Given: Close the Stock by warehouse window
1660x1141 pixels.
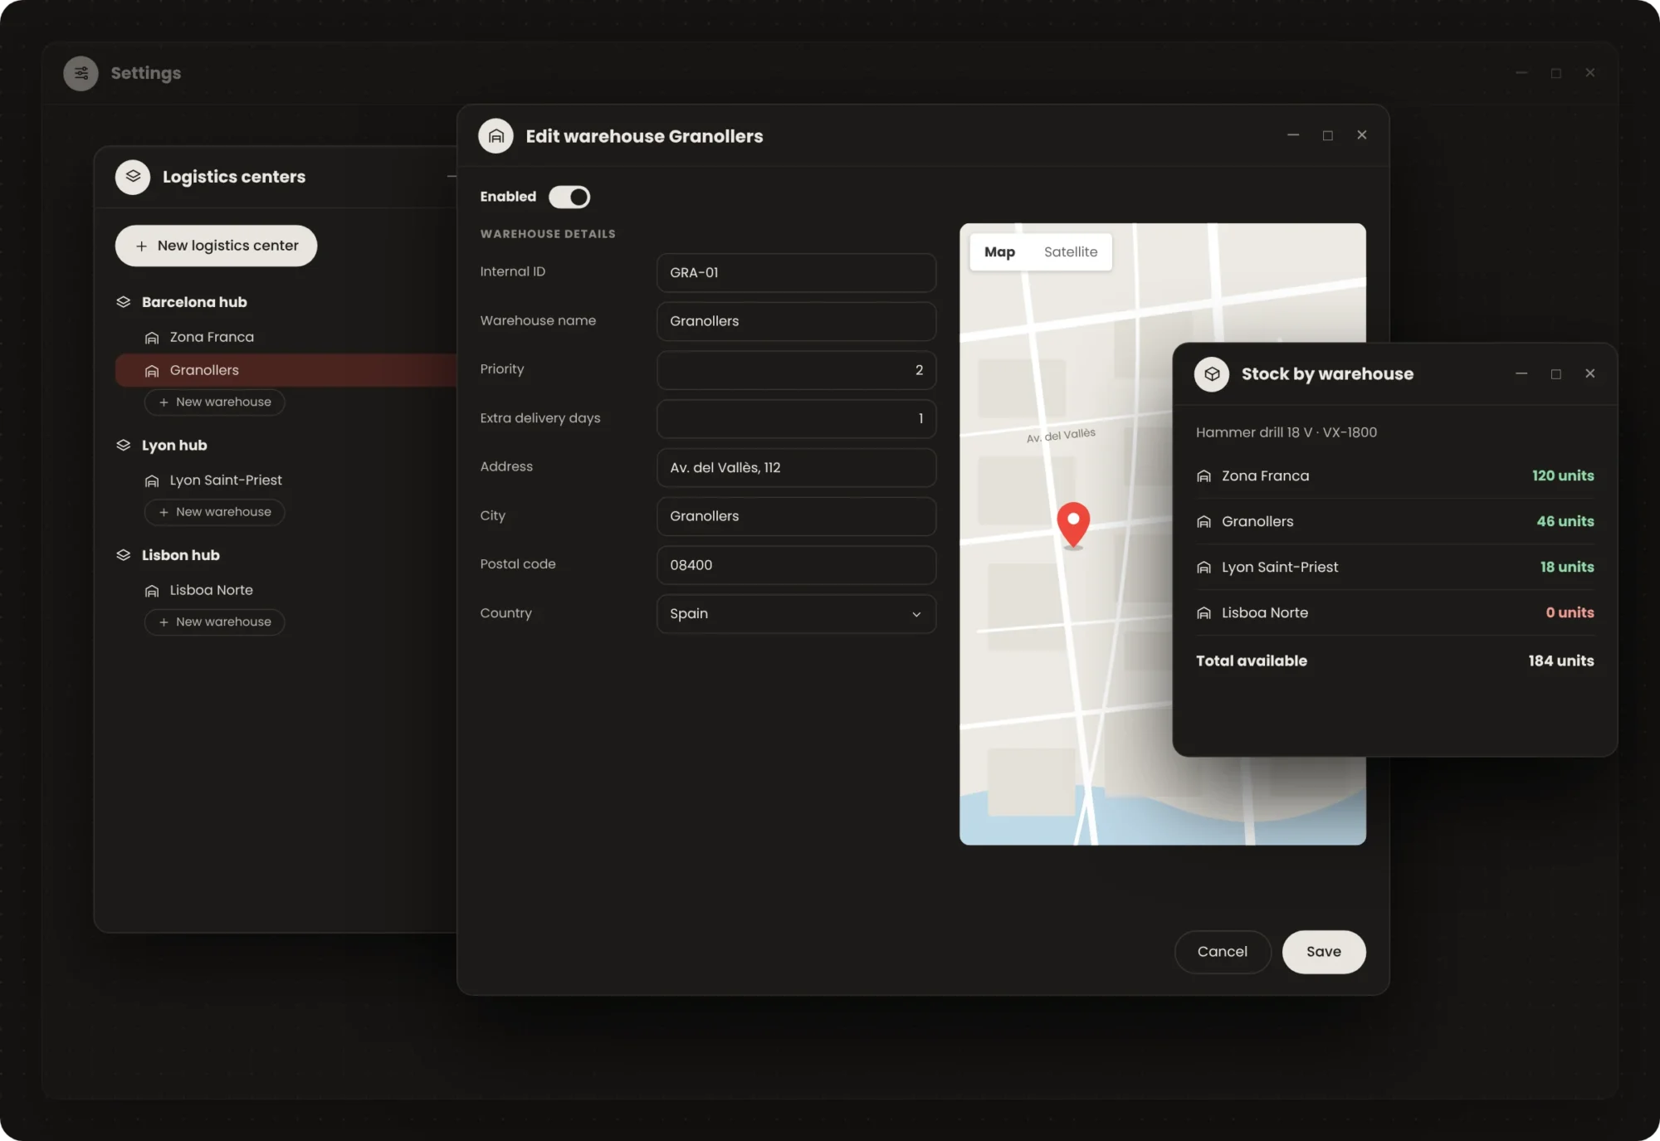Looking at the screenshot, I should (x=1590, y=374).
